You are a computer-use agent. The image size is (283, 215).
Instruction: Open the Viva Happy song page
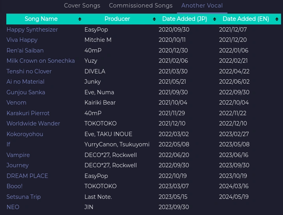pyautogui.click(x=22, y=40)
